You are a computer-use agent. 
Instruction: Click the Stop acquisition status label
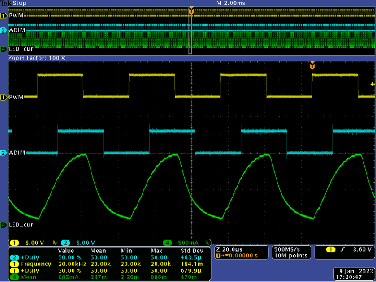click(x=19, y=3)
